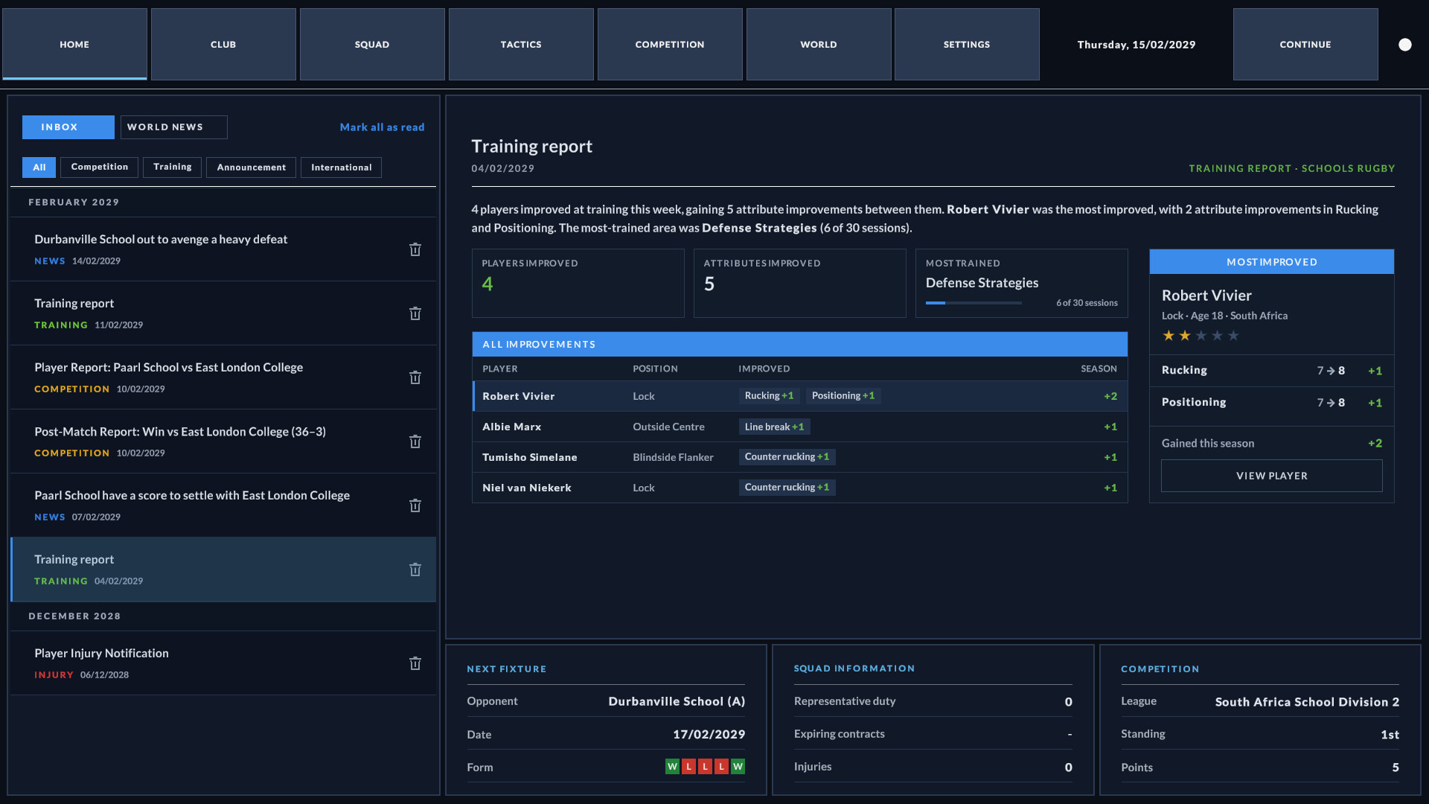
Task: Select the Inbox tab
Action: (68, 127)
